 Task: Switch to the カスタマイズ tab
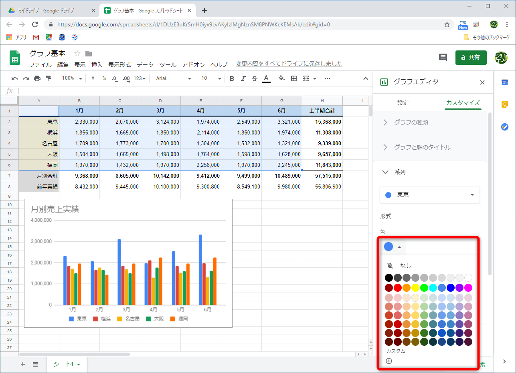tap(463, 103)
